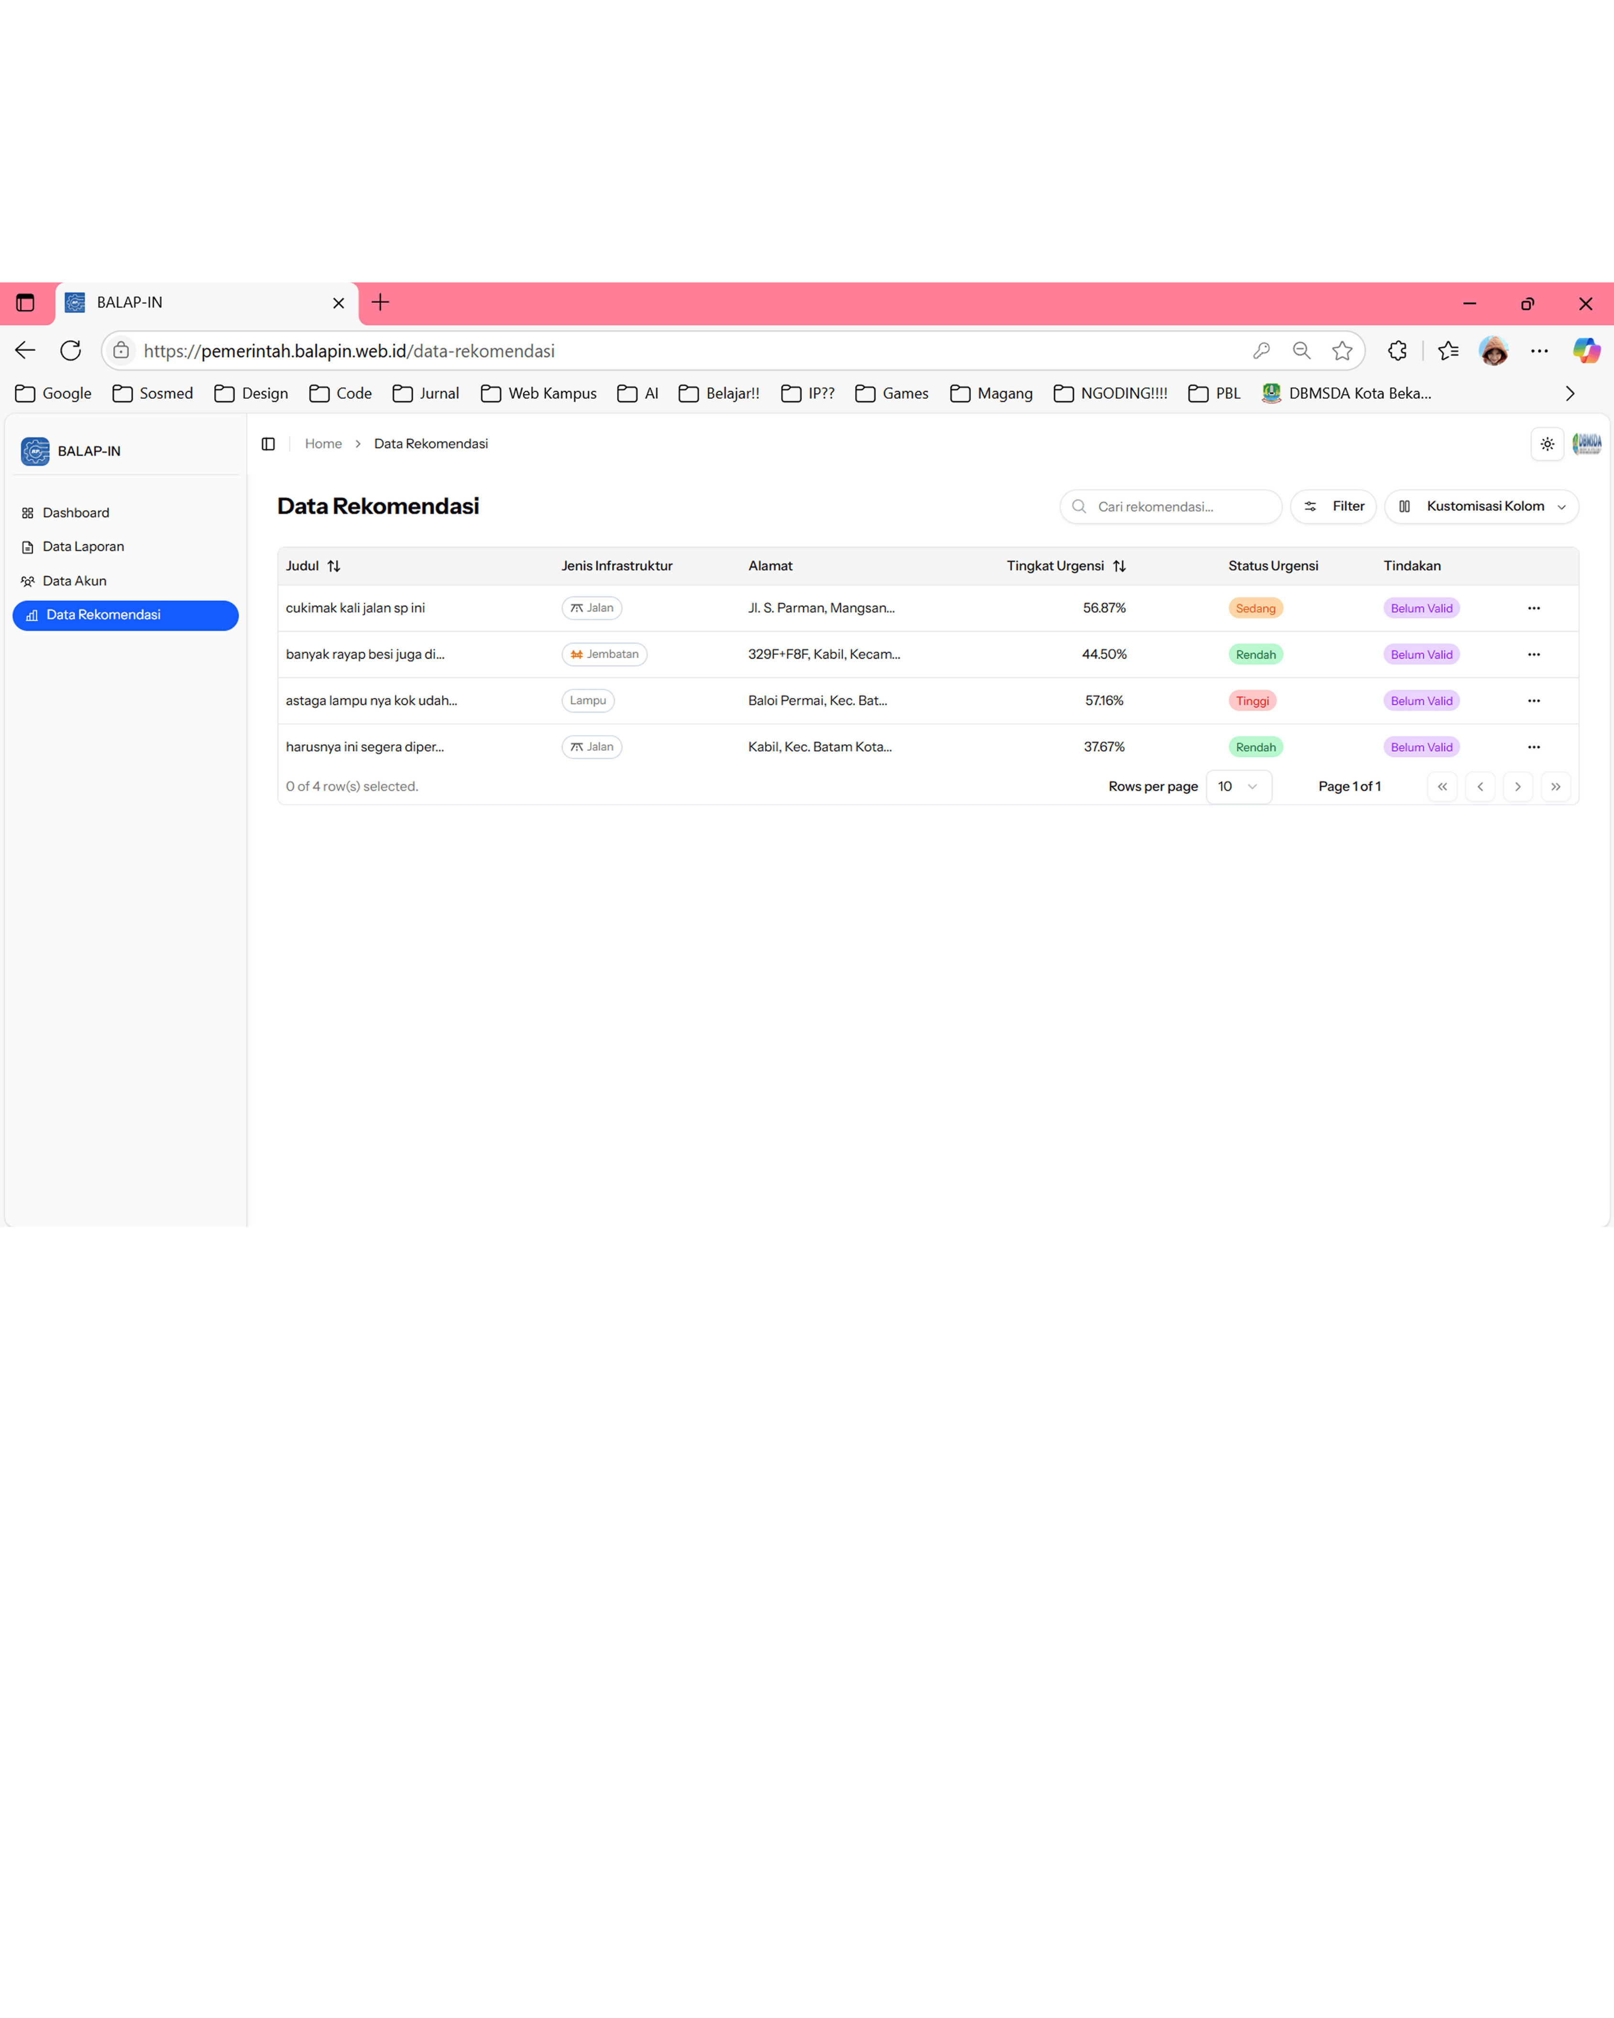1614x2018 pixels.
Task: Open the DBMSDA profile avatar
Action: coord(1587,444)
